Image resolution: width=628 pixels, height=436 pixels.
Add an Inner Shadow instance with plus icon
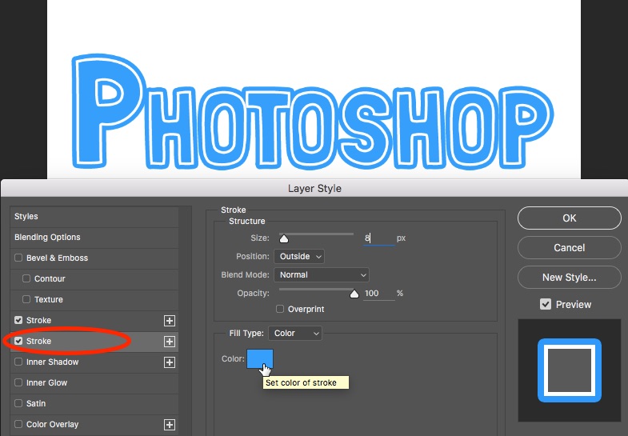pyautogui.click(x=170, y=362)
